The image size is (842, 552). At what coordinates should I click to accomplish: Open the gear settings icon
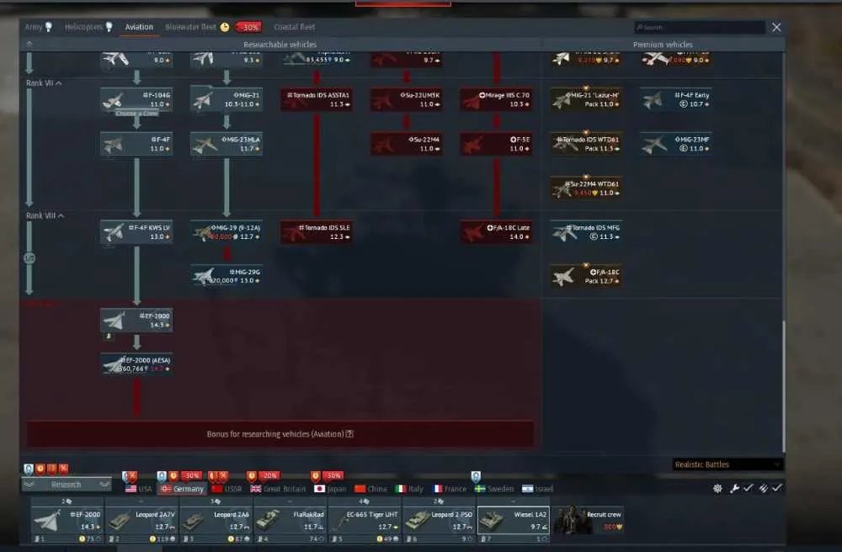[x=717, y=488]
